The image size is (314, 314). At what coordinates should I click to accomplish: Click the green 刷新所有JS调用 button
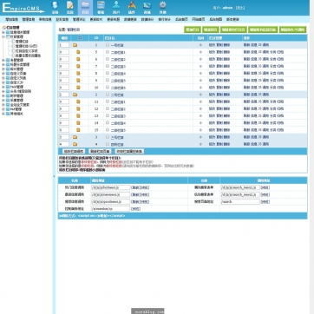[292, 29]
